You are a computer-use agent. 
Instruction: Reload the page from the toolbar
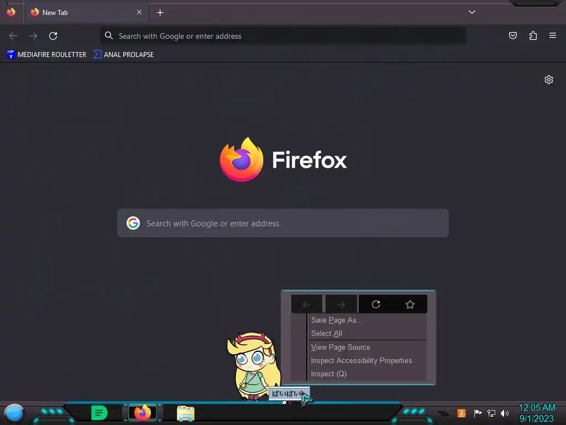click(53, 36)
